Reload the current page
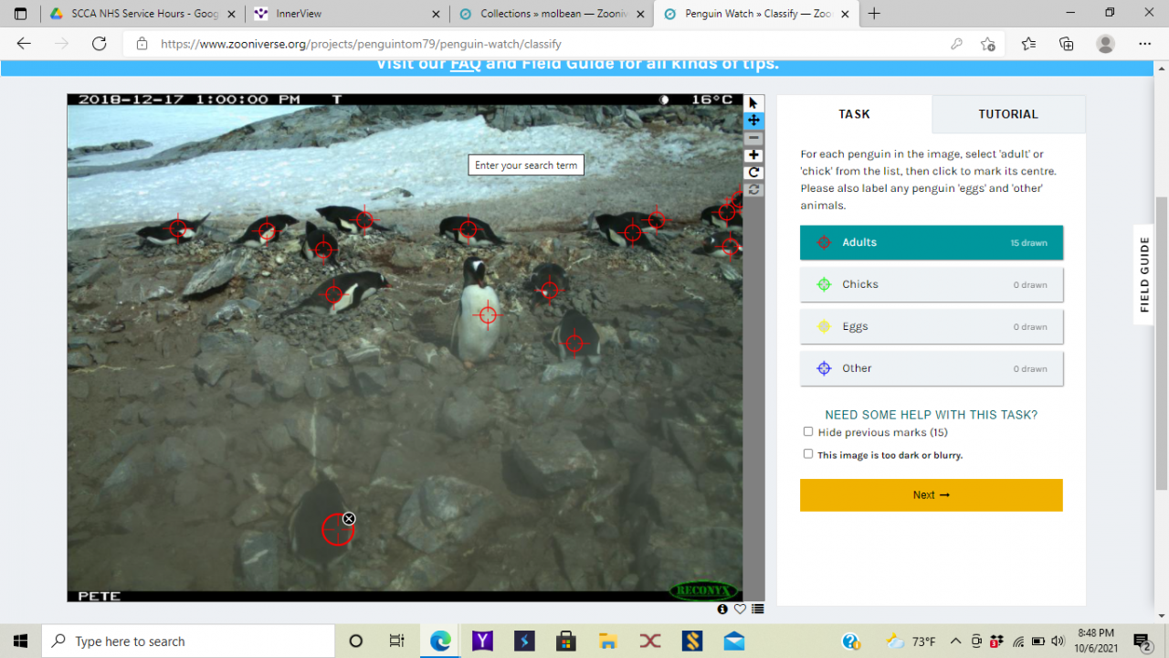Screen dimensions: 1169x658 (100, 44)
